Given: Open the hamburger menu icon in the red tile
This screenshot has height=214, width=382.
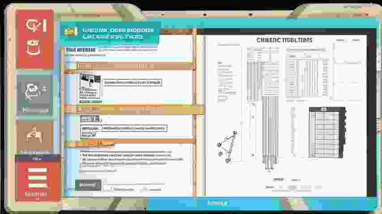Looking at the screenshot, I should tap(37, 177).
